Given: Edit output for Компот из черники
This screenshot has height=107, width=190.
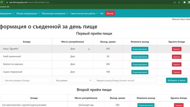Looking at the screenshot, I should click(x=140, y=64).
